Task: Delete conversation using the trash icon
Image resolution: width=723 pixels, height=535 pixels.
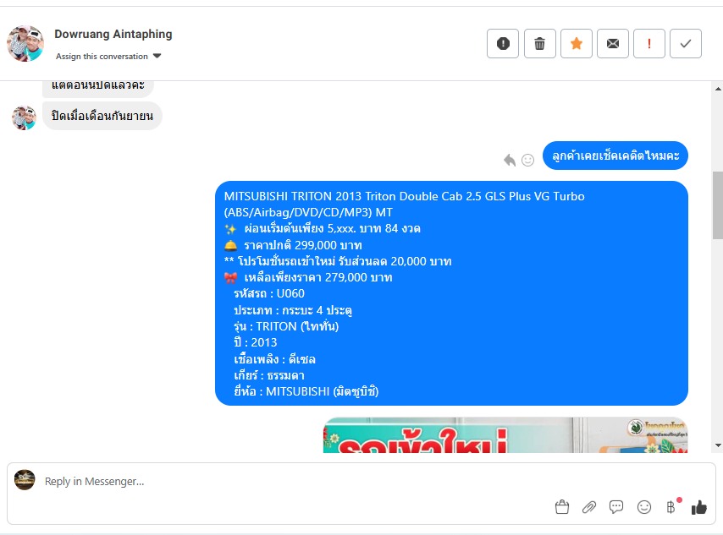Action: [x=539, y=44]
